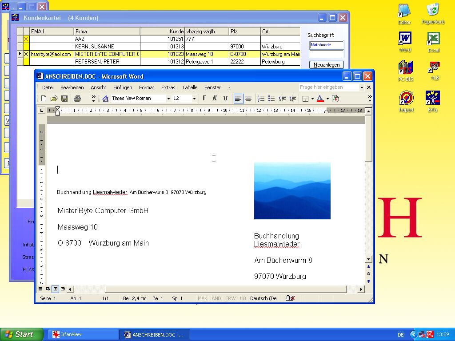Viewport: 455px width, 341px height.
Task: Expand the font color dropdown arrow
Action: (x=327, y=99)
